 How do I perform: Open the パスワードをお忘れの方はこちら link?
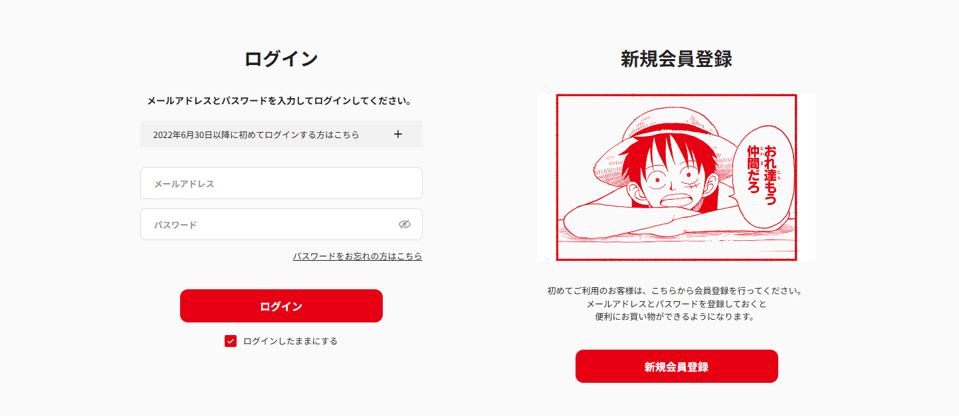pos(358,256)
